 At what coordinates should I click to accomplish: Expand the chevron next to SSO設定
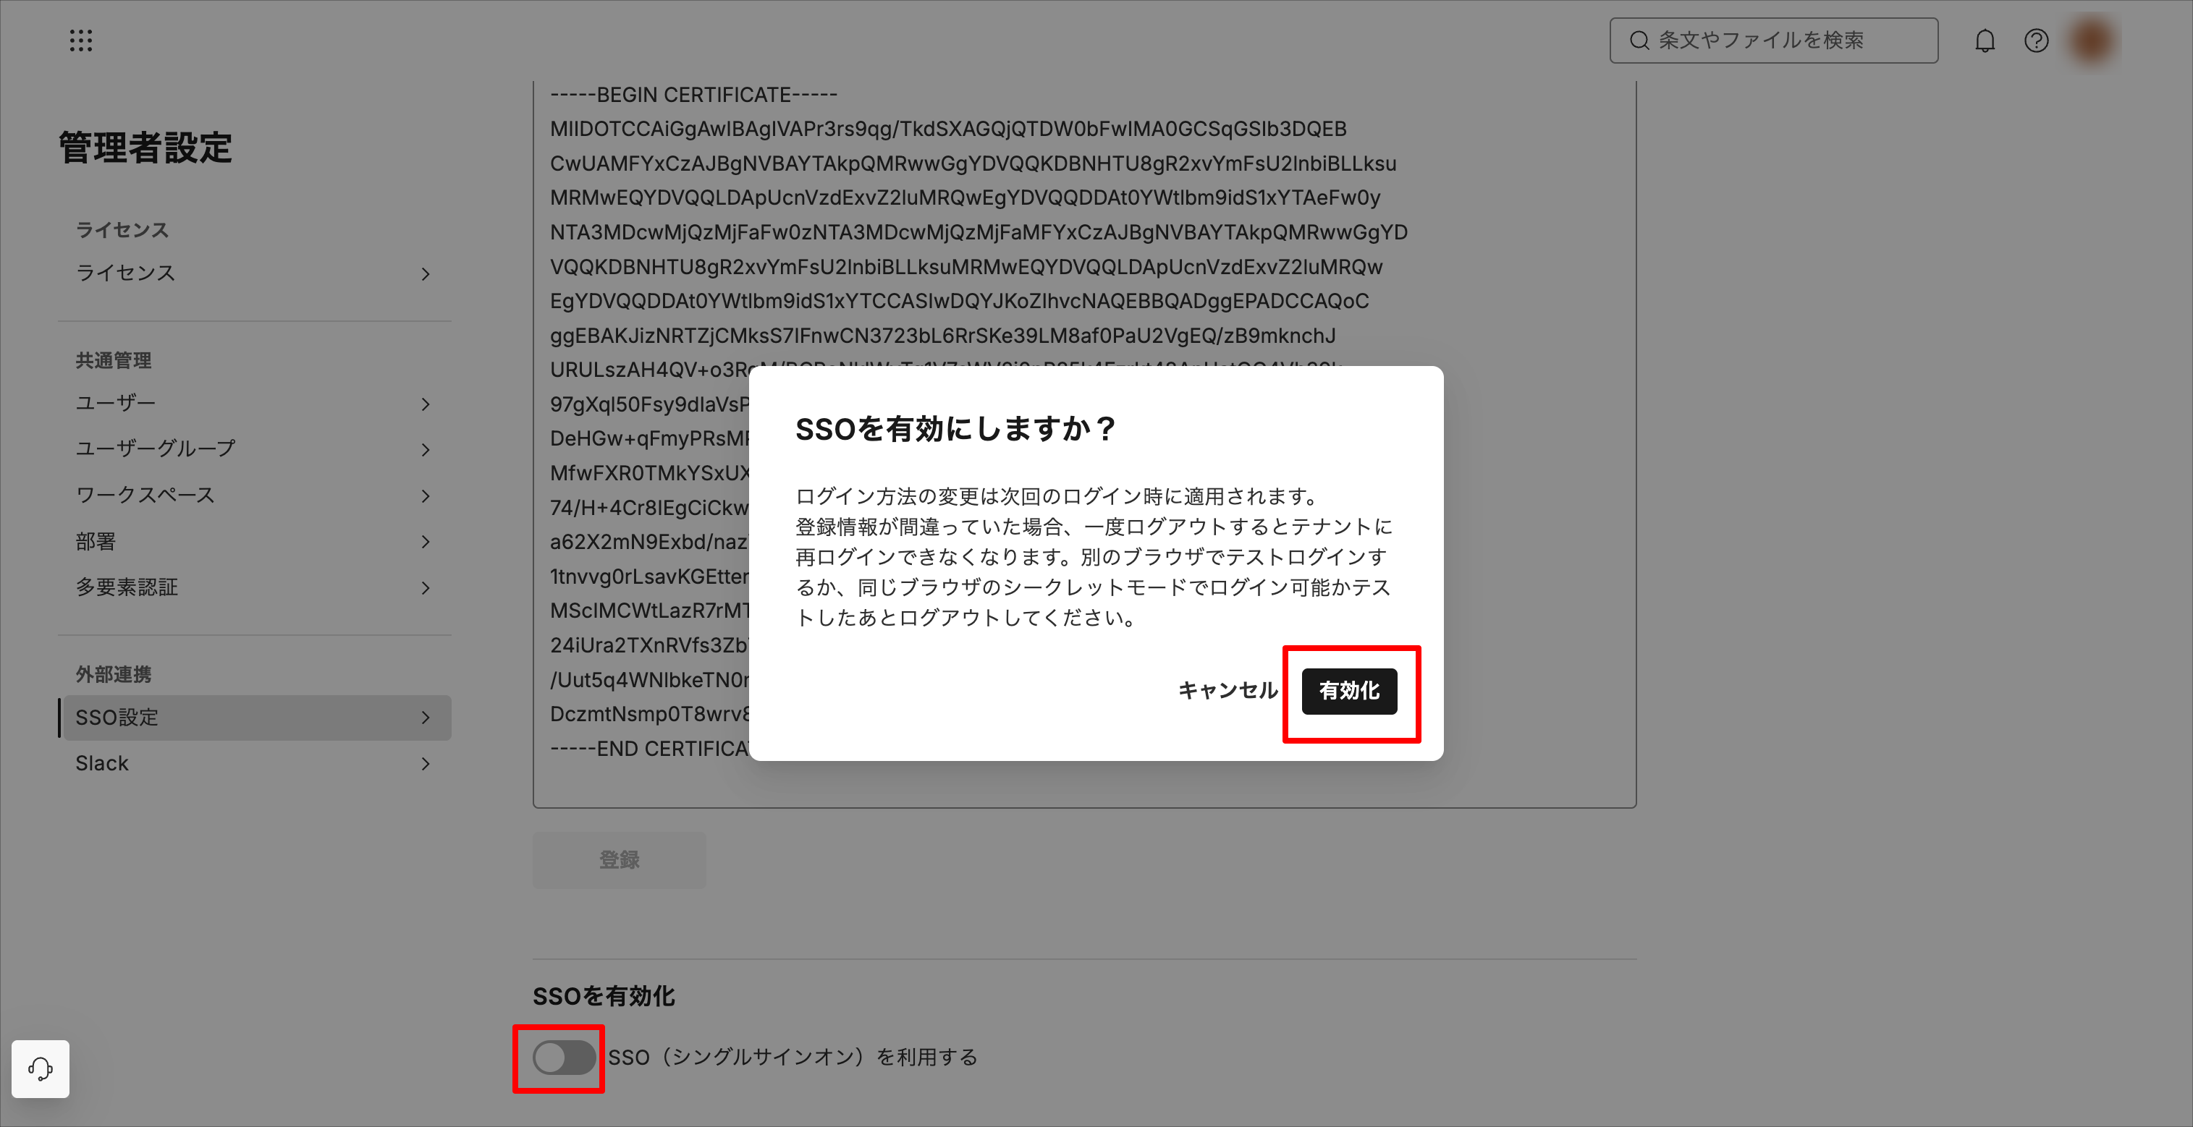pos(426,718)
